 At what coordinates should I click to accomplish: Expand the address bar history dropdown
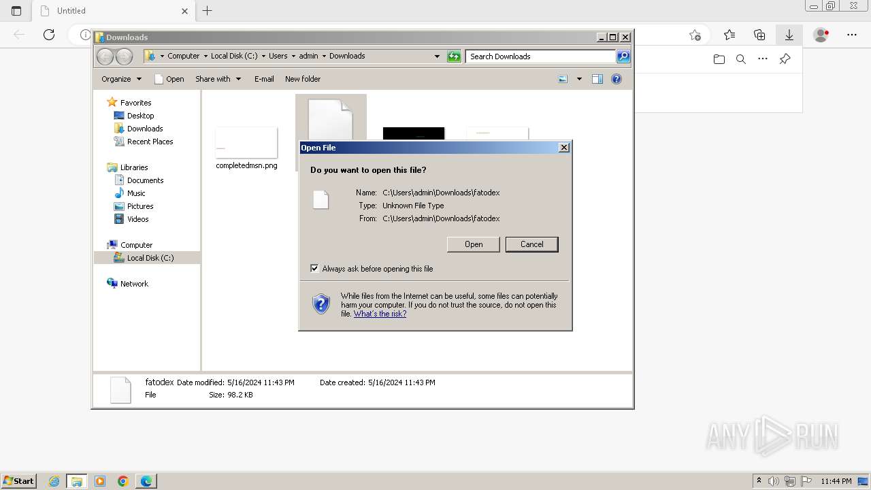point(437,56)
